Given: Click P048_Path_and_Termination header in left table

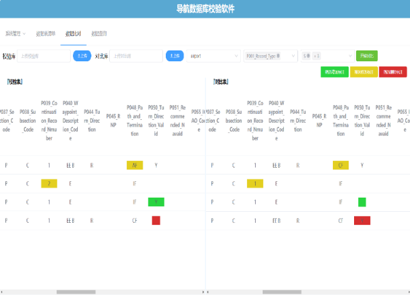Looking at the screenshot, I should tap(134, 120).
